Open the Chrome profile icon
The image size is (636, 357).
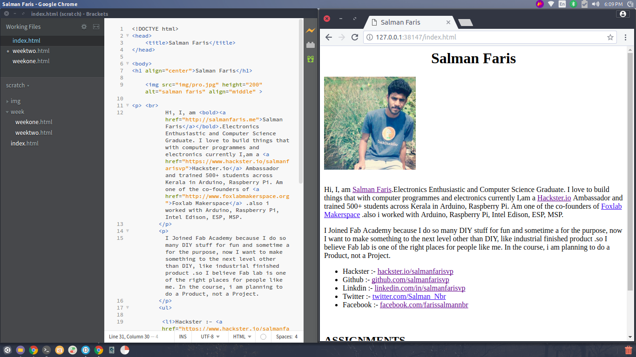point(622,14)
